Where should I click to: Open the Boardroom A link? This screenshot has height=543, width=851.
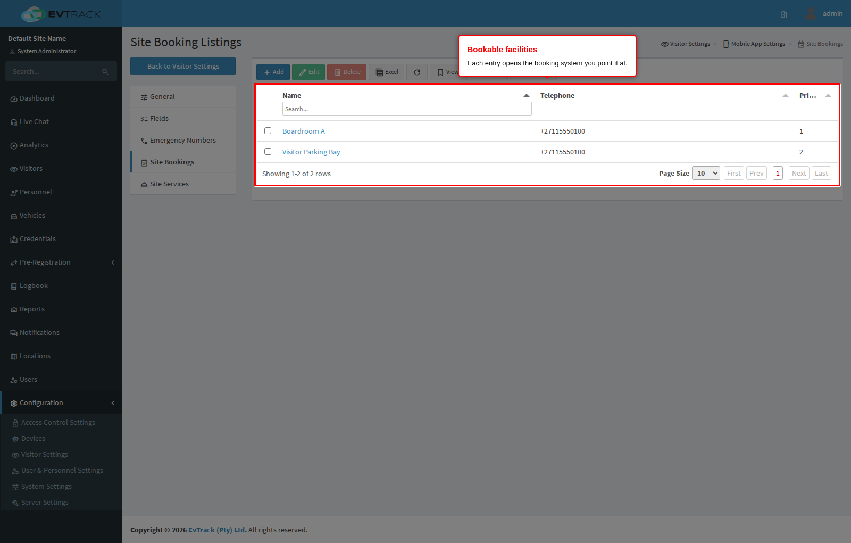click(x=304, y=131)
